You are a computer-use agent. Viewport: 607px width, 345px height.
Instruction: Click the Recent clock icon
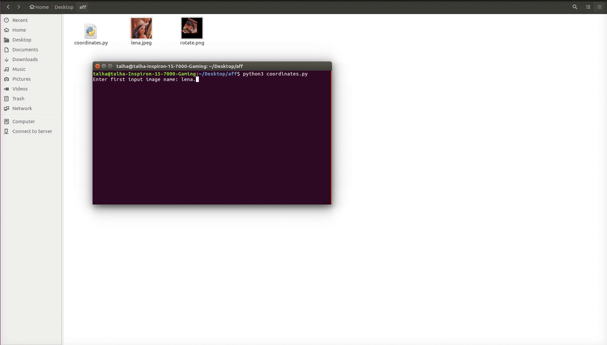pos(7,20)
